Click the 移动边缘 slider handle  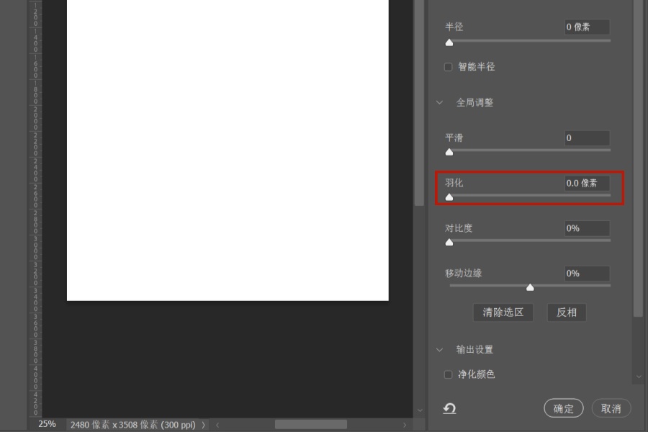coord(530,287)
